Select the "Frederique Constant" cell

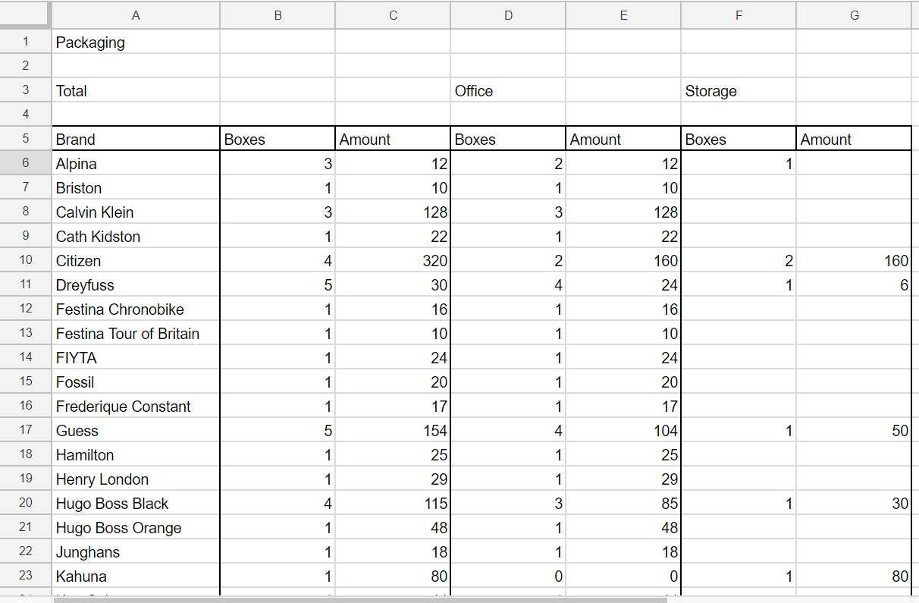pos(136,407)
